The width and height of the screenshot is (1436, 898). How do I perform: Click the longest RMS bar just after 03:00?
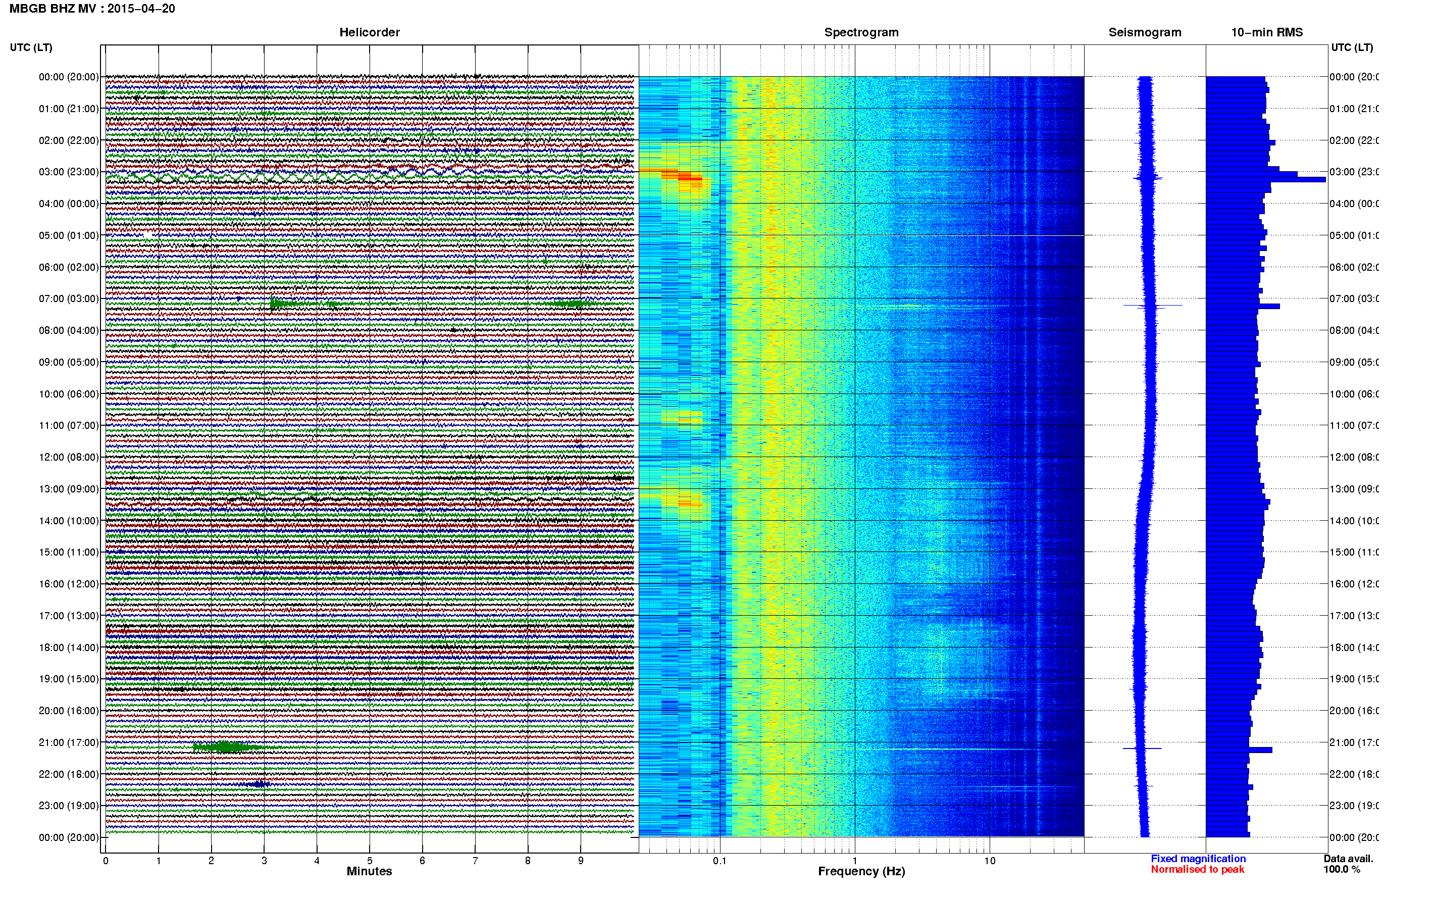tap(1266, 179)
